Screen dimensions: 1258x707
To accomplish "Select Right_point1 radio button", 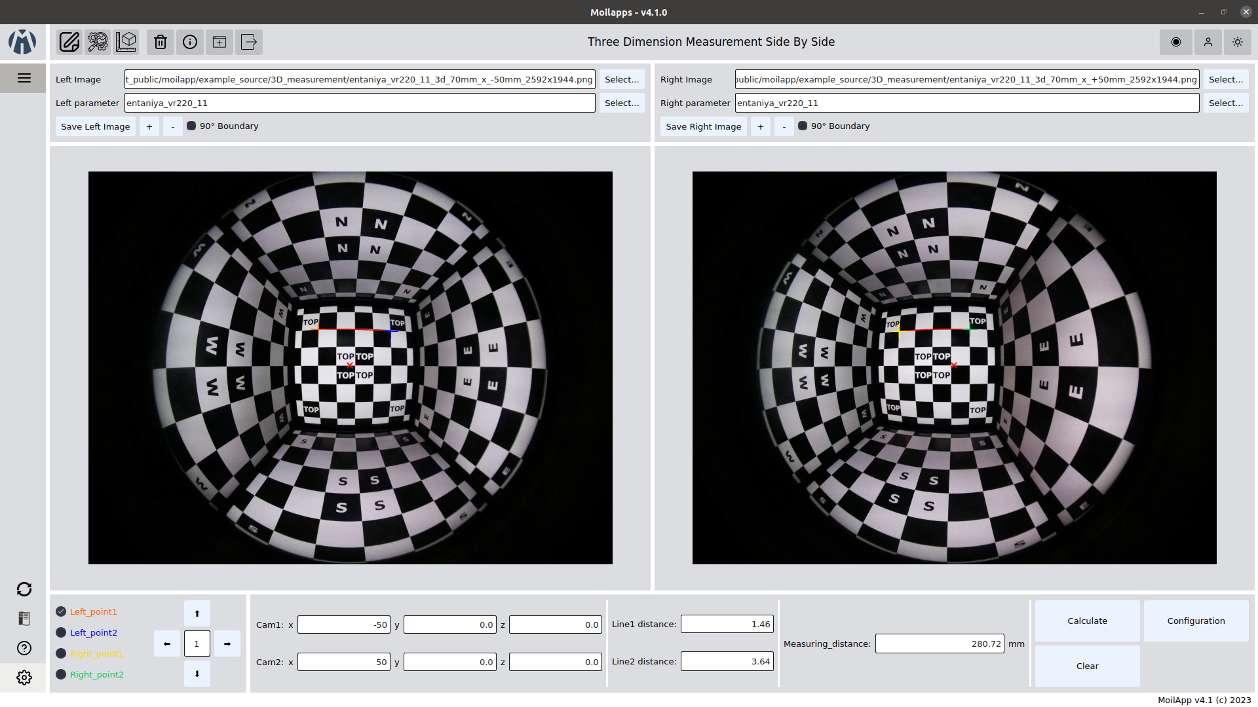I will pyautogui.click(x=61, y=653).
